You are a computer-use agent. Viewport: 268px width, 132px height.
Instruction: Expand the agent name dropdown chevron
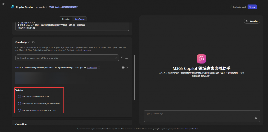[80, 7]
